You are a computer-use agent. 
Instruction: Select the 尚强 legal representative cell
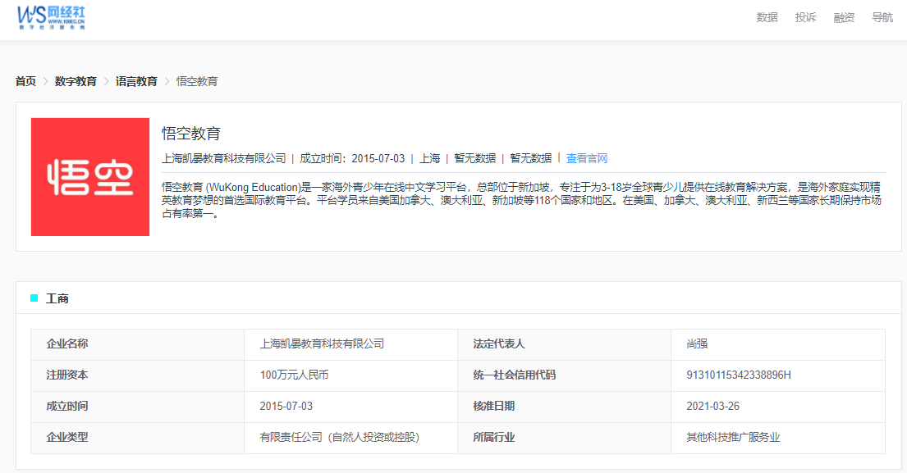click(778, 344)
